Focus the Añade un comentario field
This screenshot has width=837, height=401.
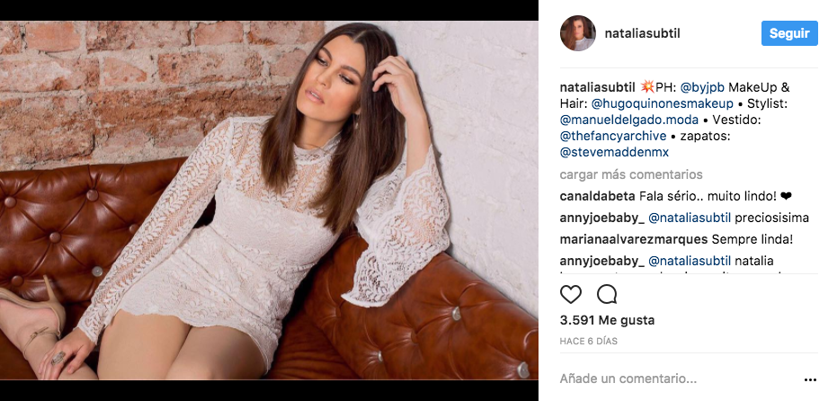coord(678,379)
